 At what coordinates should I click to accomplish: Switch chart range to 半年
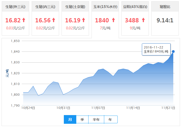point(96,119)
